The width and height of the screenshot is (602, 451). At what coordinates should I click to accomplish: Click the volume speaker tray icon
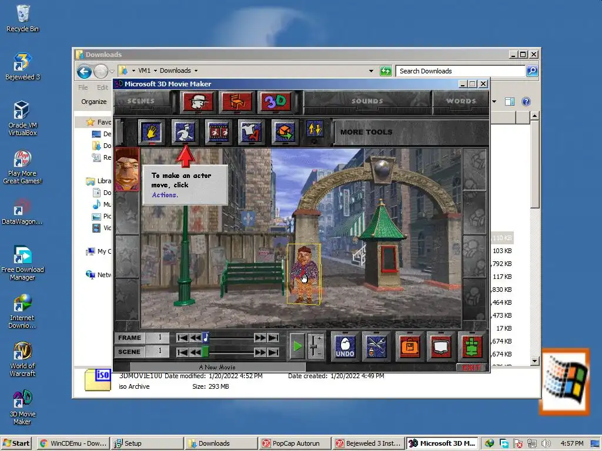tap(546, 444)
